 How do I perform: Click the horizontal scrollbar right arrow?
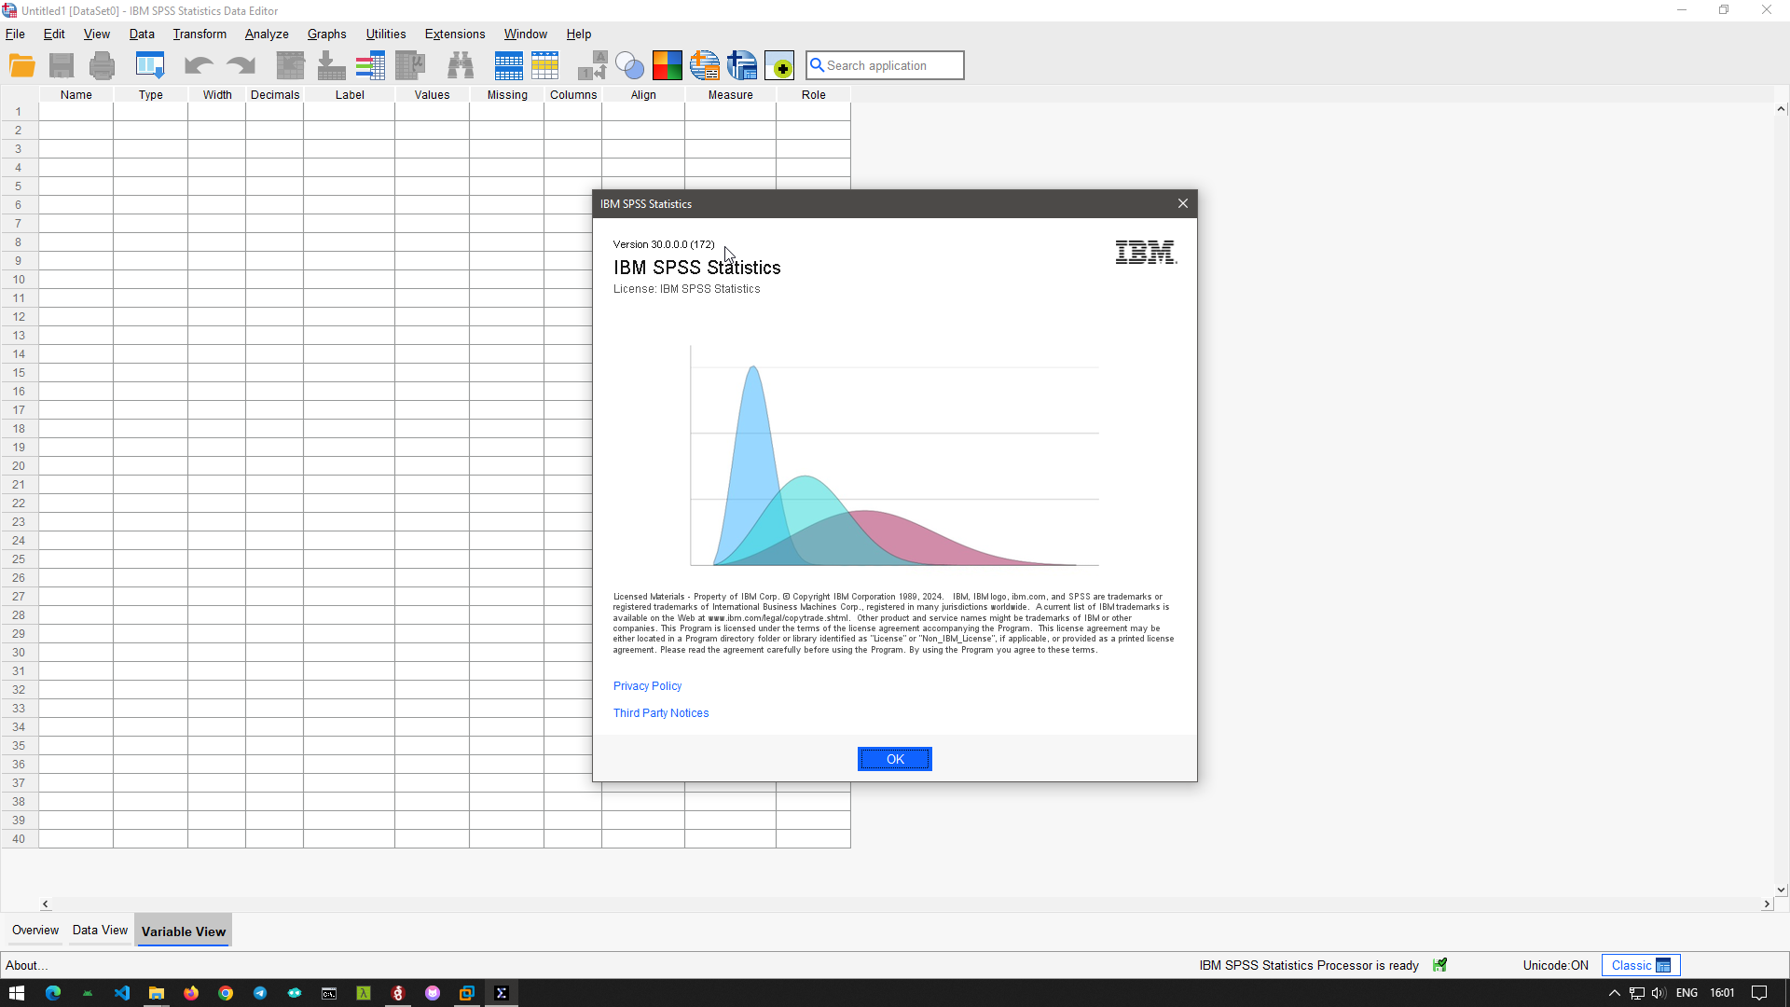point(1767,904)
